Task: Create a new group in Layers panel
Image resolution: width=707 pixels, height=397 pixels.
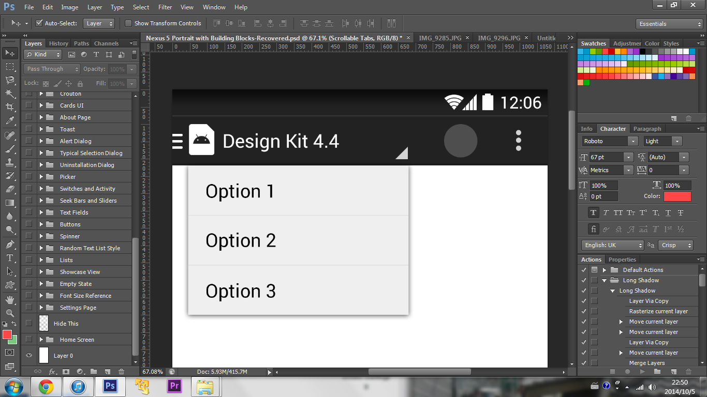Action: [x=94, y=371]
